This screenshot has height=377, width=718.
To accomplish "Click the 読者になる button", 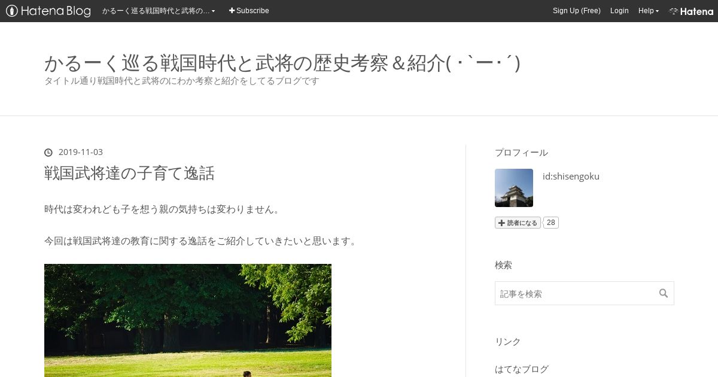I will tap(518, 223).
